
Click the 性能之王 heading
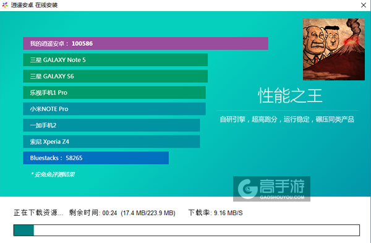tap(290, 96)
